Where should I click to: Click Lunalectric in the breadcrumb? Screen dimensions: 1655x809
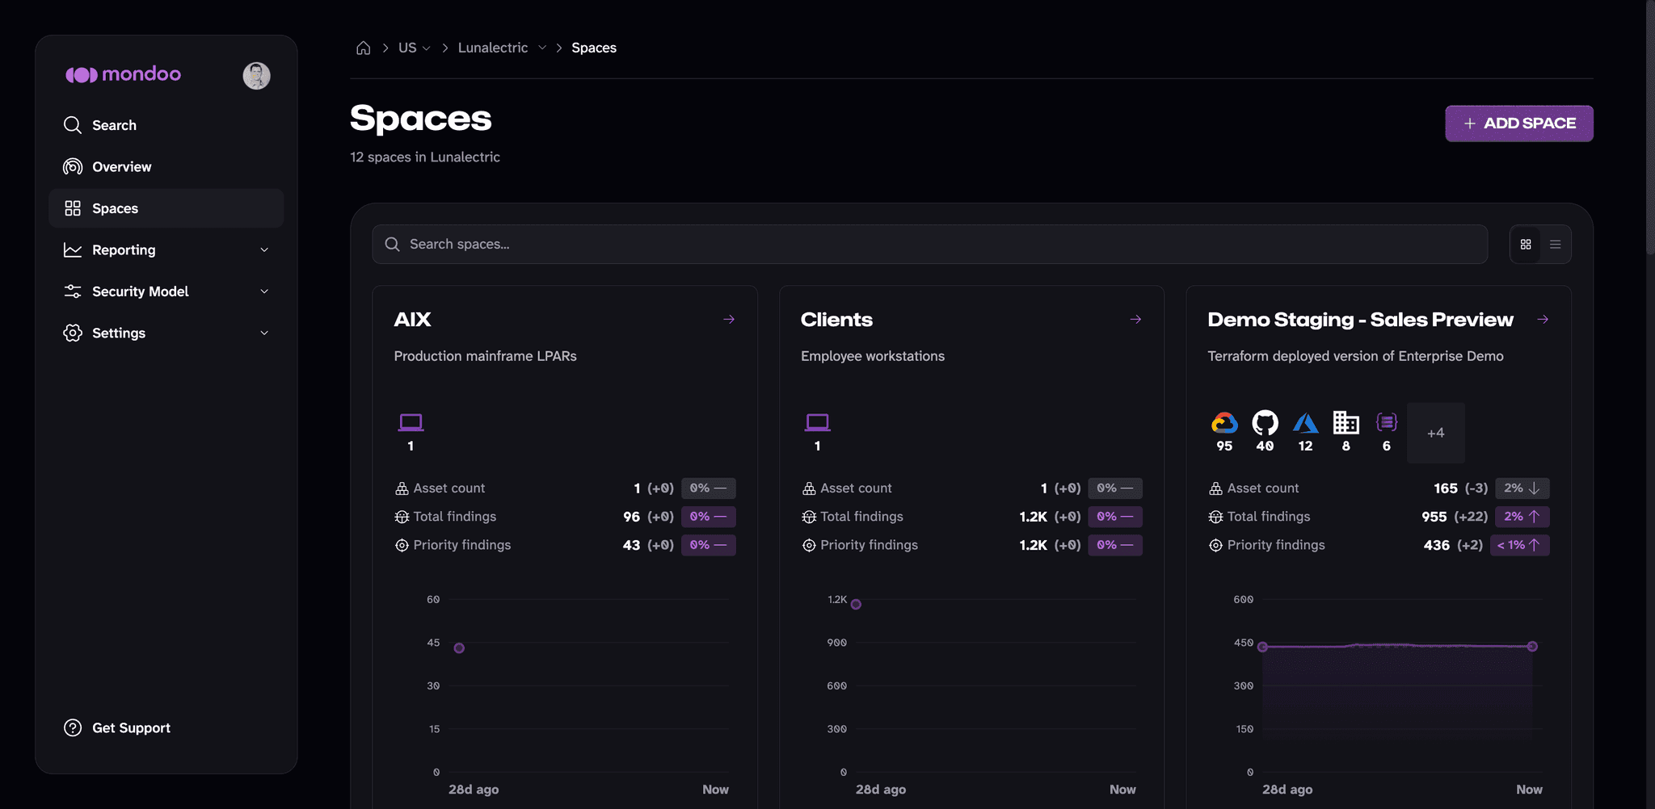point(493,48)
